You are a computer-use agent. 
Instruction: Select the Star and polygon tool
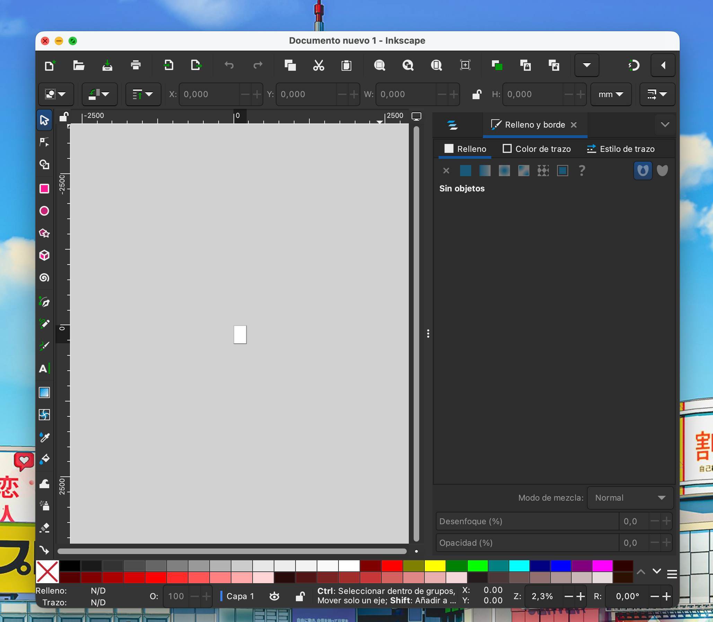pos(44,233)
